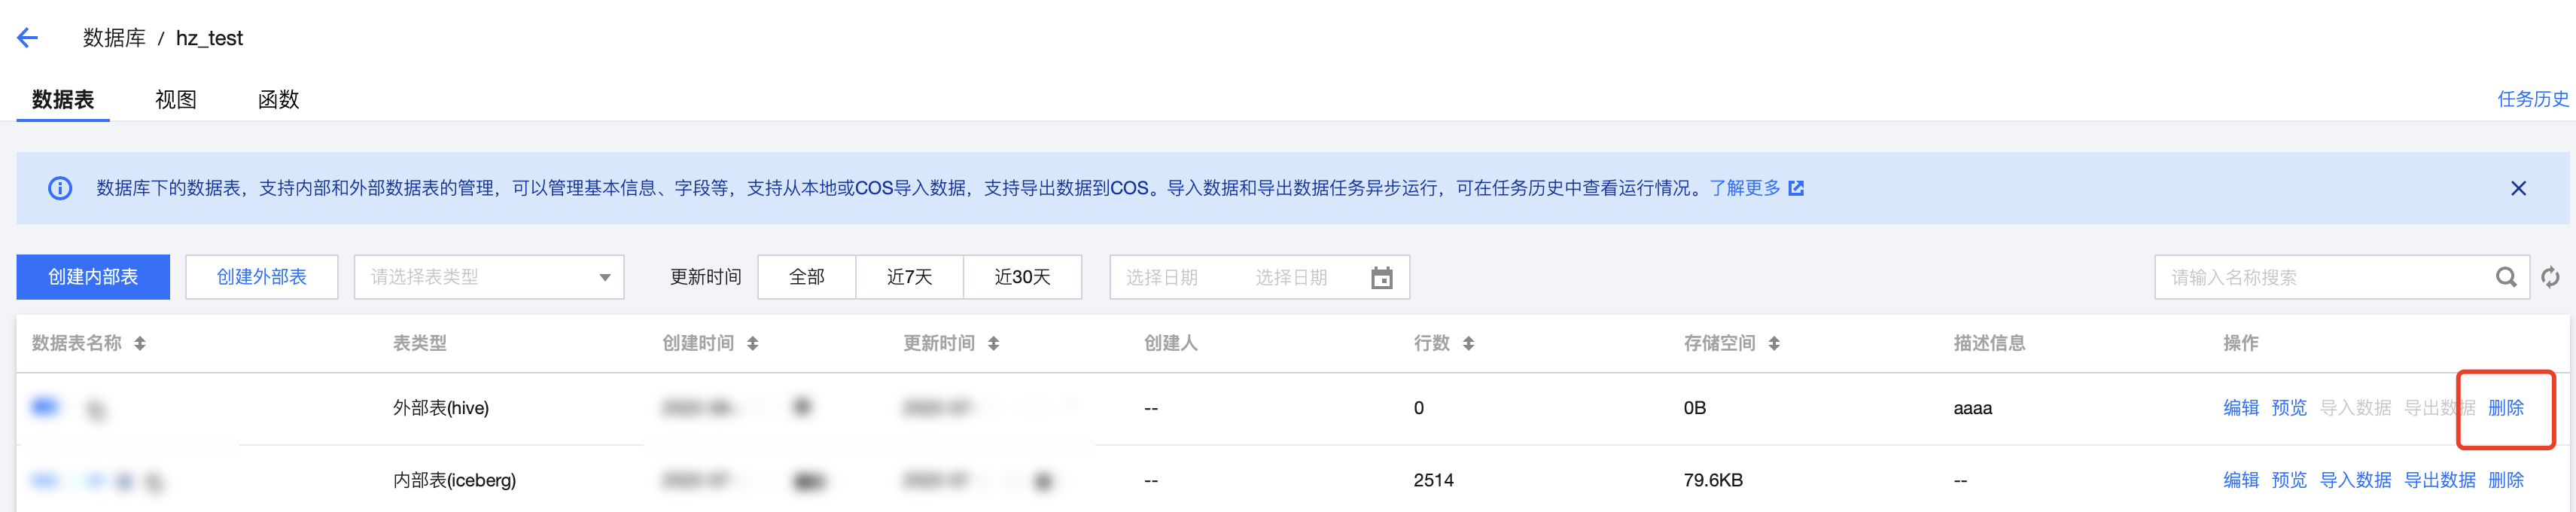
Task: Sort by 行数 column arrows
Action: coord(1468,343)
